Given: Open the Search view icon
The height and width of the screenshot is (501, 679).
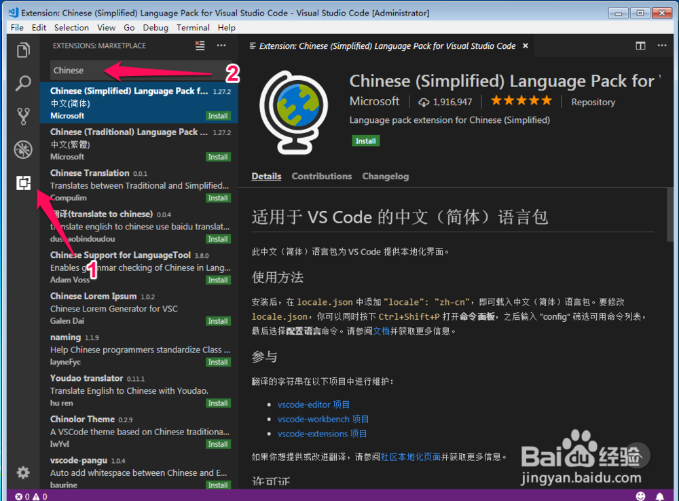Looking at the screenshot, I should click(x=23, y=83).
